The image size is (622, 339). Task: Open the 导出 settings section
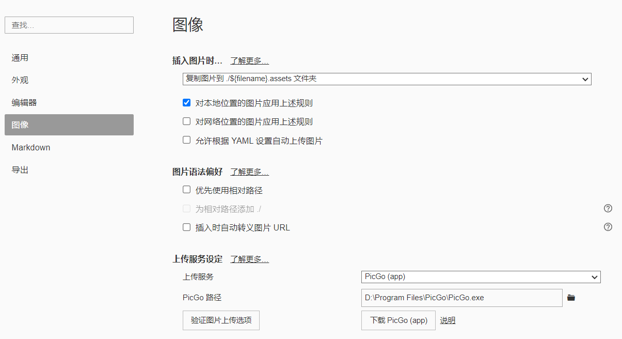pyautogui.click(x=20, y=169)
